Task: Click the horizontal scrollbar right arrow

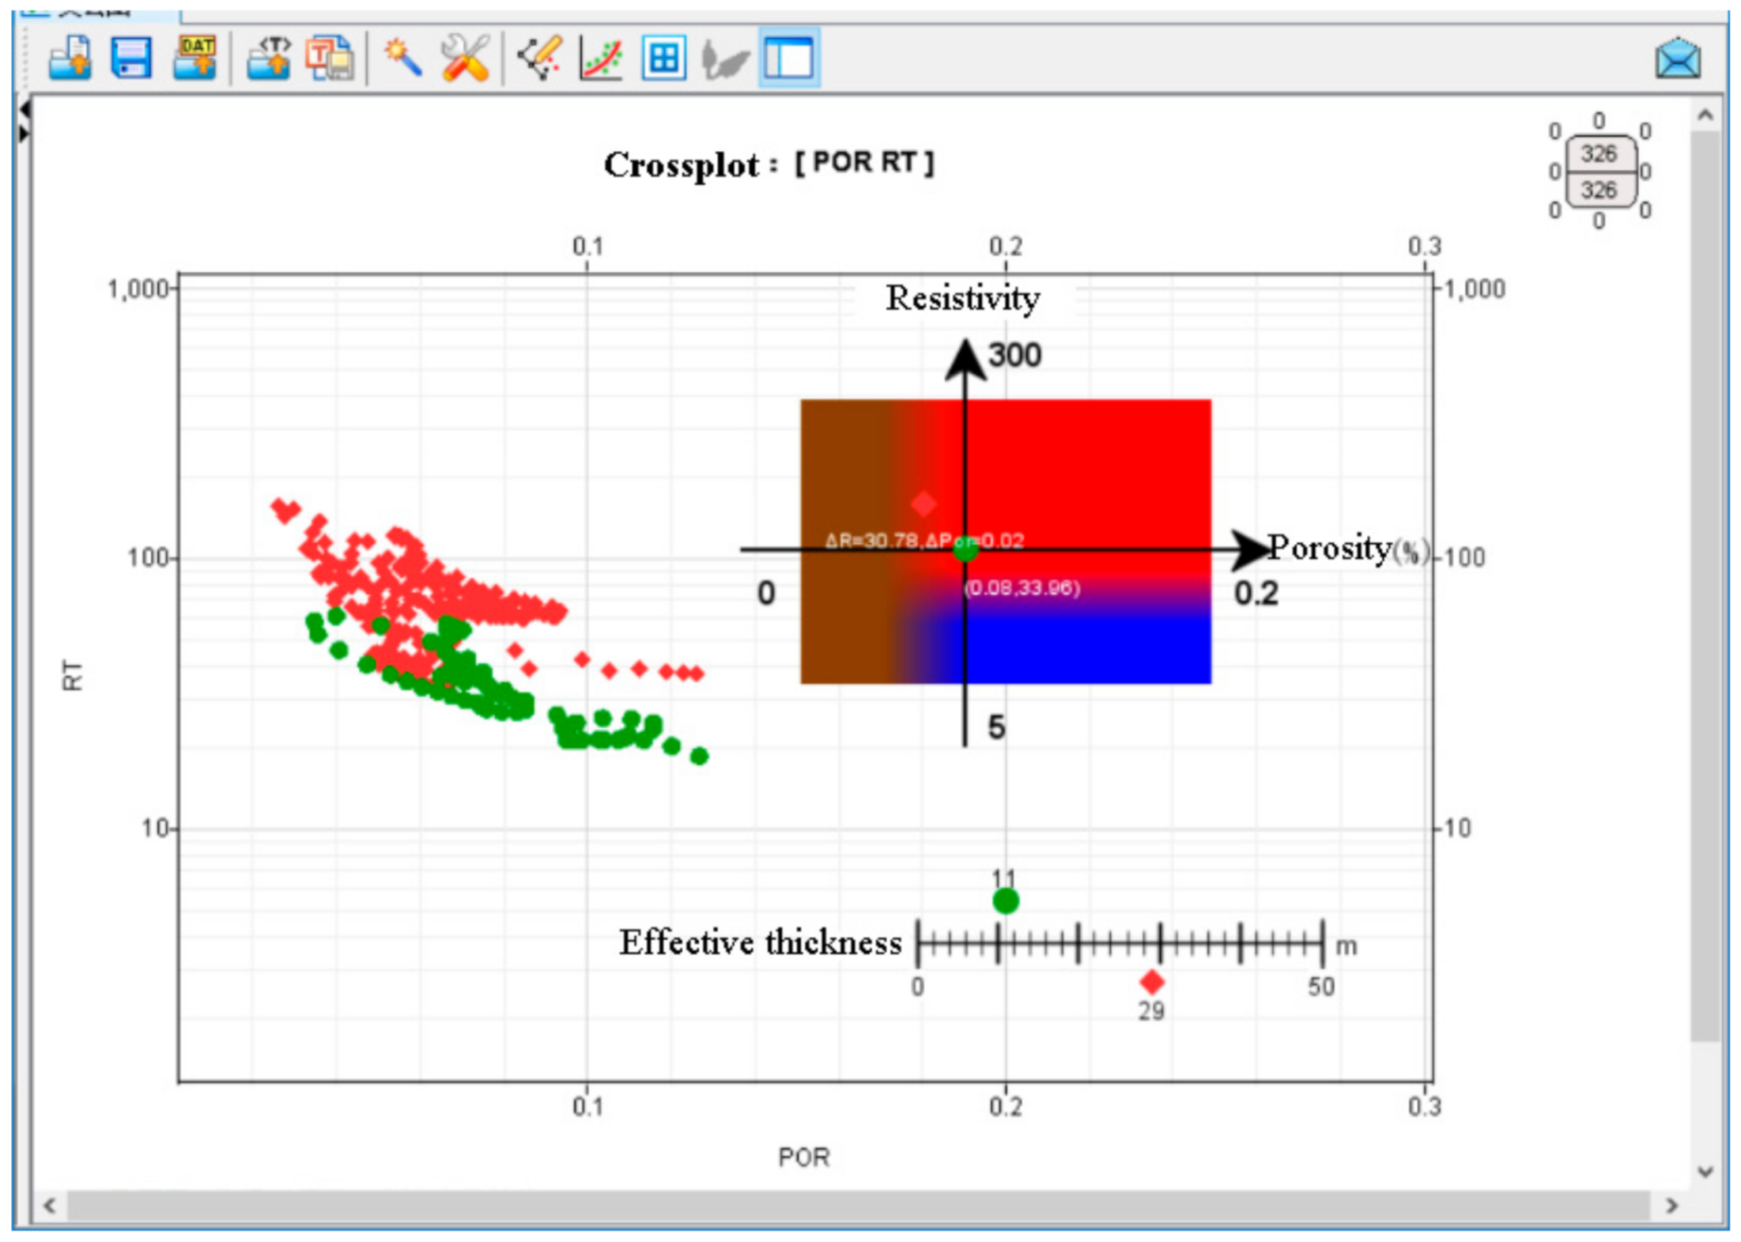Action: point(1672,1205)
